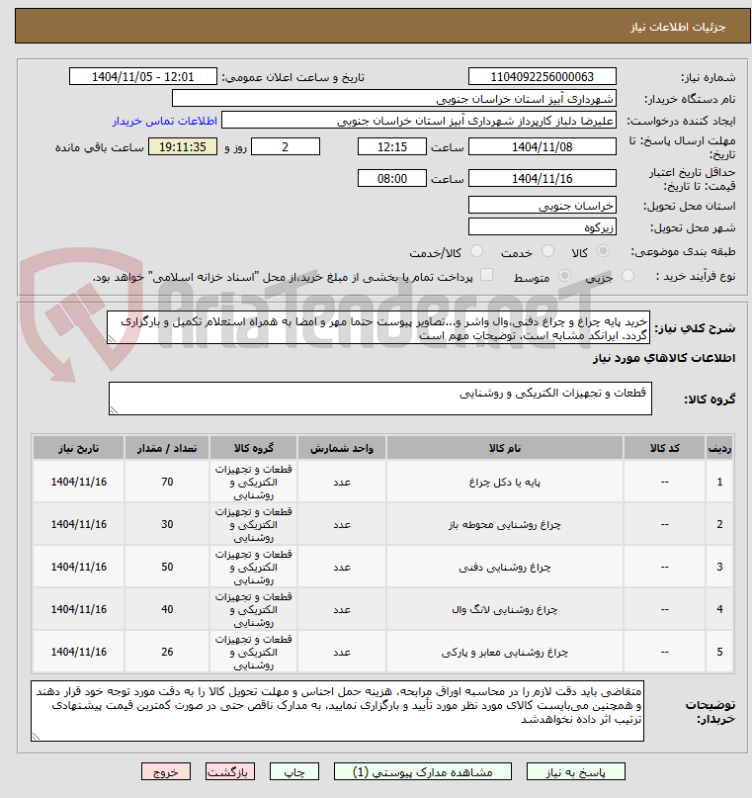This screenshot has height=798, width=752.
Task: Click the price validity date field, not the table
Action: coord(542,179)
